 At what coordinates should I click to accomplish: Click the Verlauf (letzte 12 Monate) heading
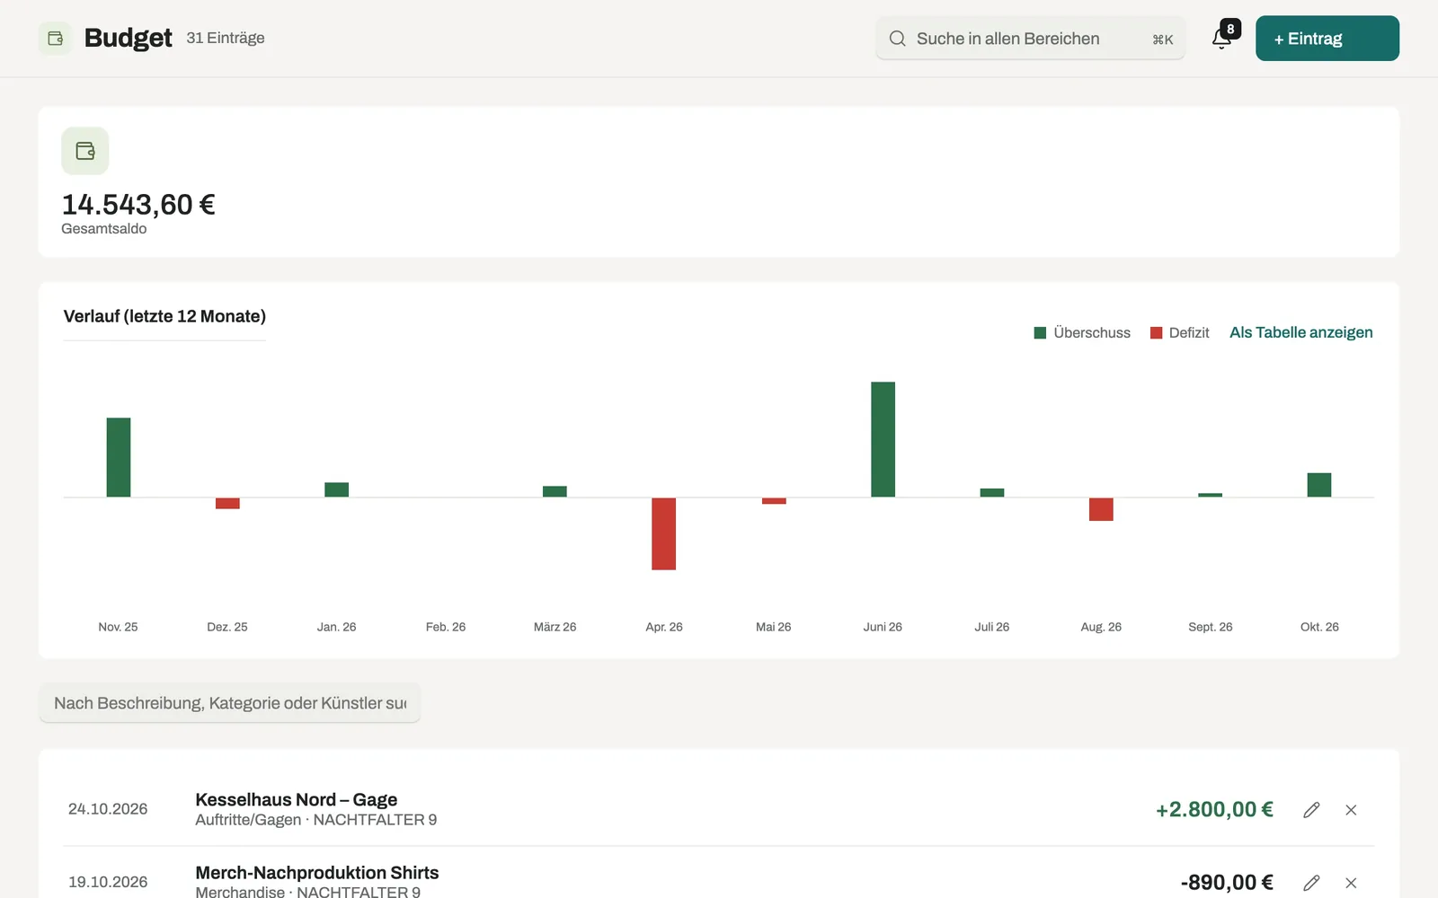pos(164,316)
